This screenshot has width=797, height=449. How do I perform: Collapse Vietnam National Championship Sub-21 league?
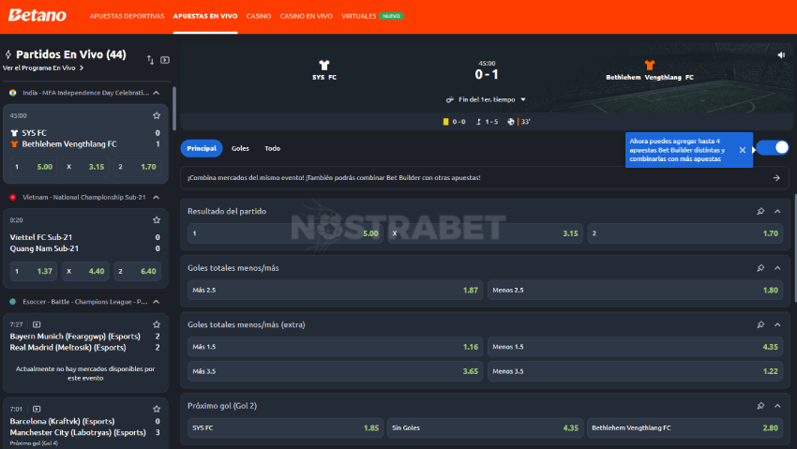[157, 197]
